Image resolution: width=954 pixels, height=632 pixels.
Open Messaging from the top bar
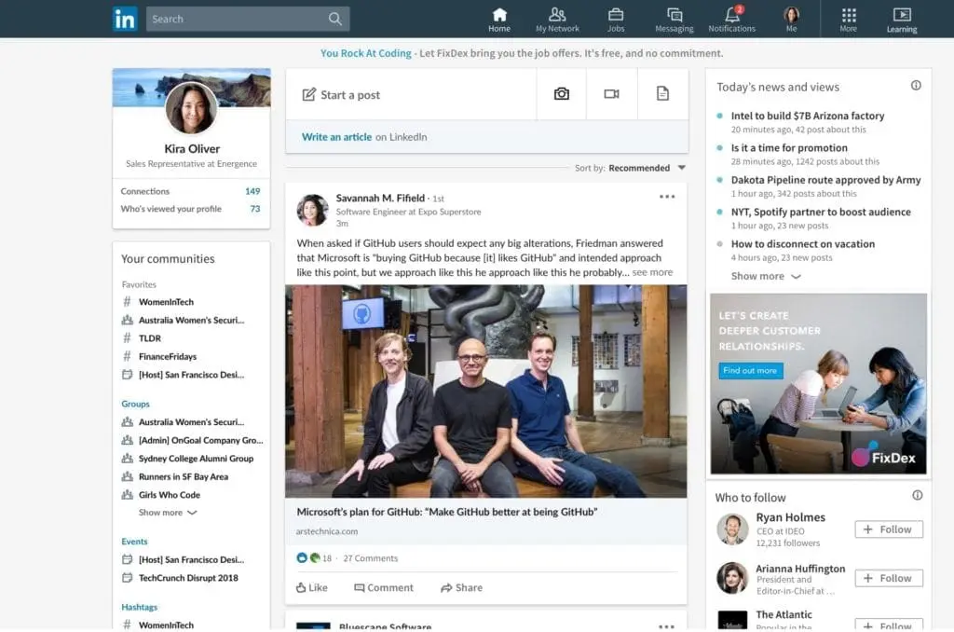675,20
